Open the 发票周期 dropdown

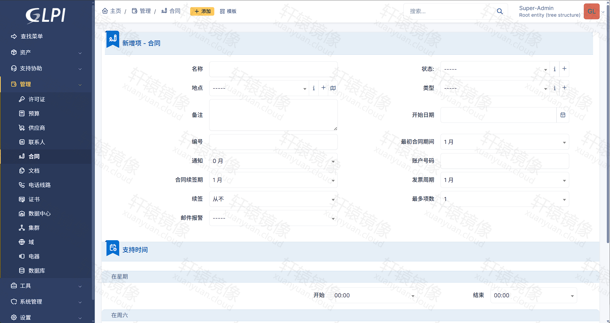(x=505, y=180)
